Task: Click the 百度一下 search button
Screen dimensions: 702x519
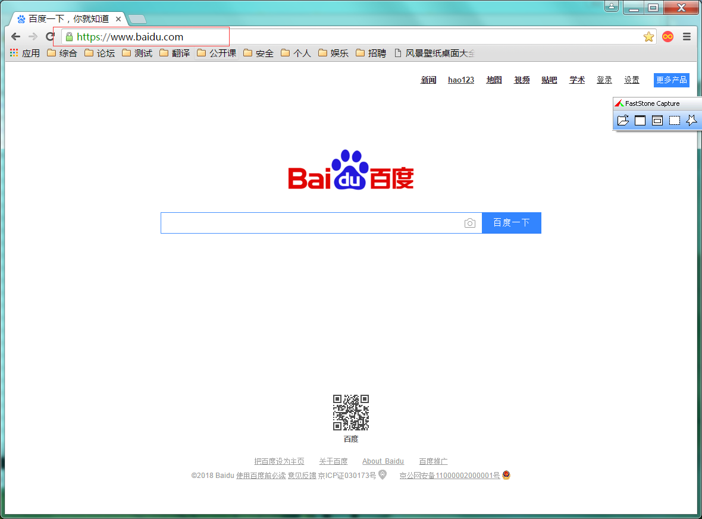Action: click(x=511, y=223)
